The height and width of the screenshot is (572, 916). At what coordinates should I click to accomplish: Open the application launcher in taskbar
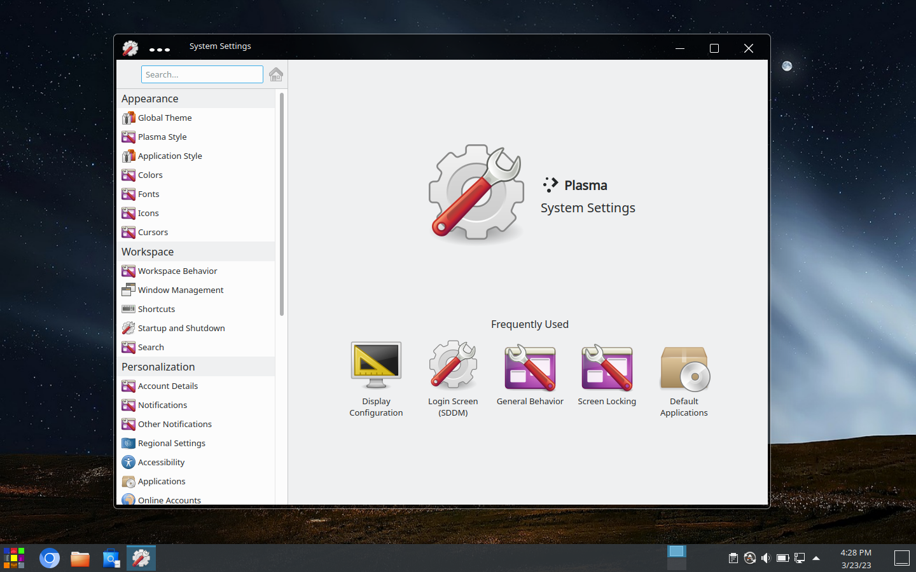pyautogui.click(x=14, y=558)
